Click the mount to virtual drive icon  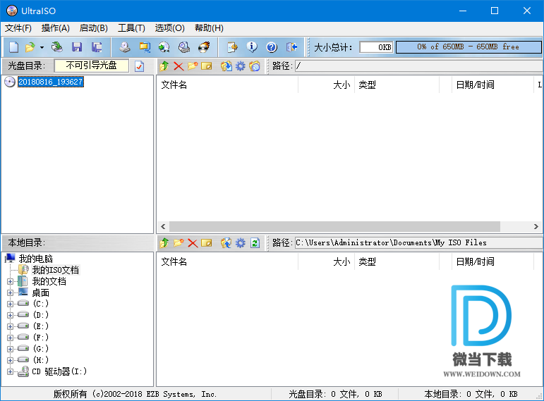pos(184,47)
